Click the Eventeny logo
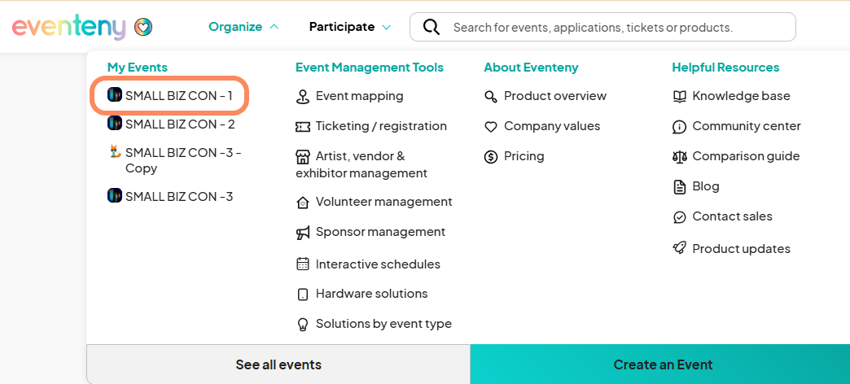 tap(69, 27)
